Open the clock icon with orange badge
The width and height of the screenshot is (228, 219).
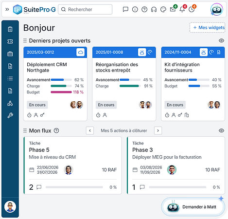click(x=192, y=9)
